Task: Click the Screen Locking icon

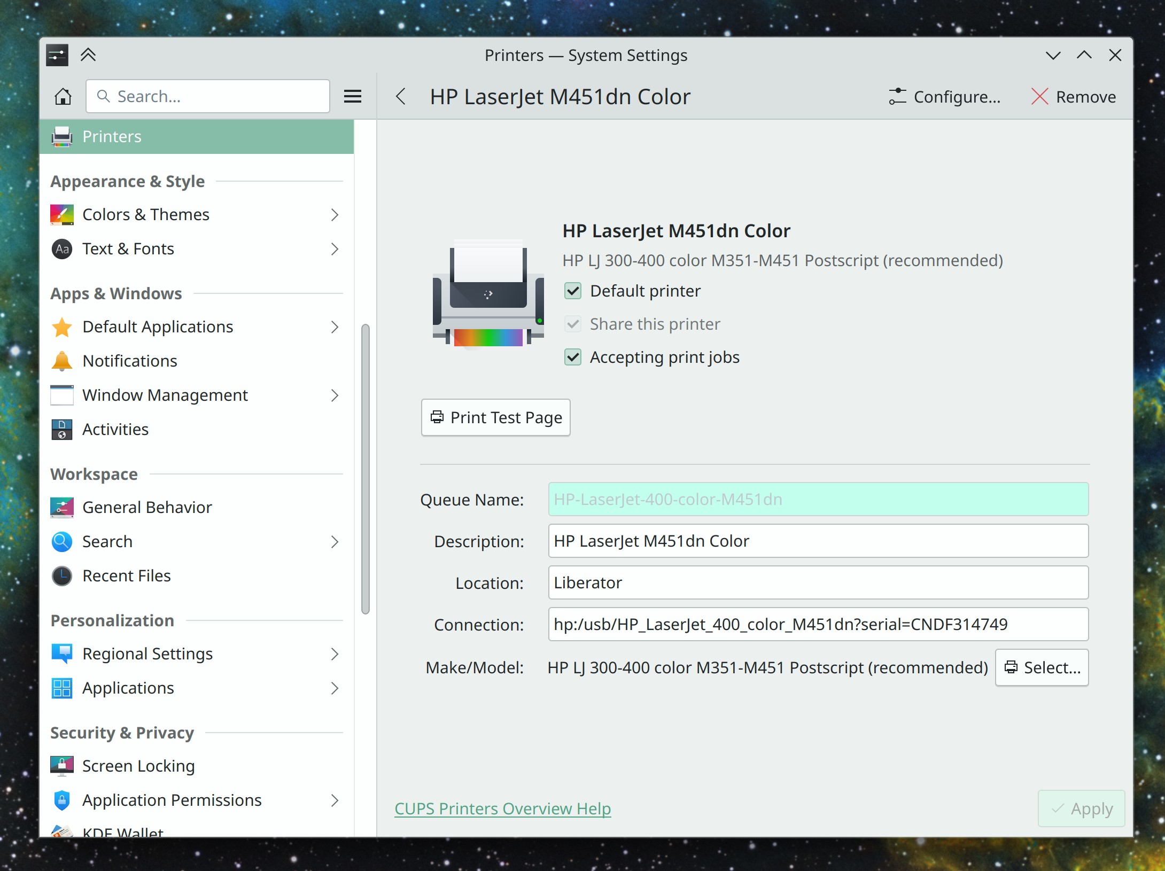Action: point(62,766)
